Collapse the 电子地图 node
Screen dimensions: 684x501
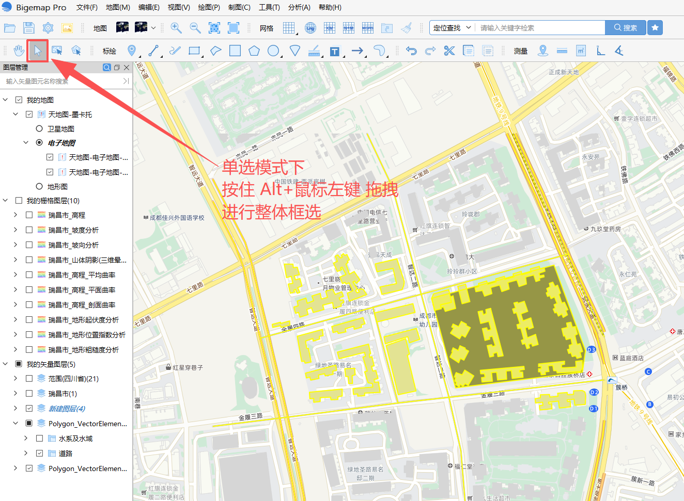pos(26,142)
